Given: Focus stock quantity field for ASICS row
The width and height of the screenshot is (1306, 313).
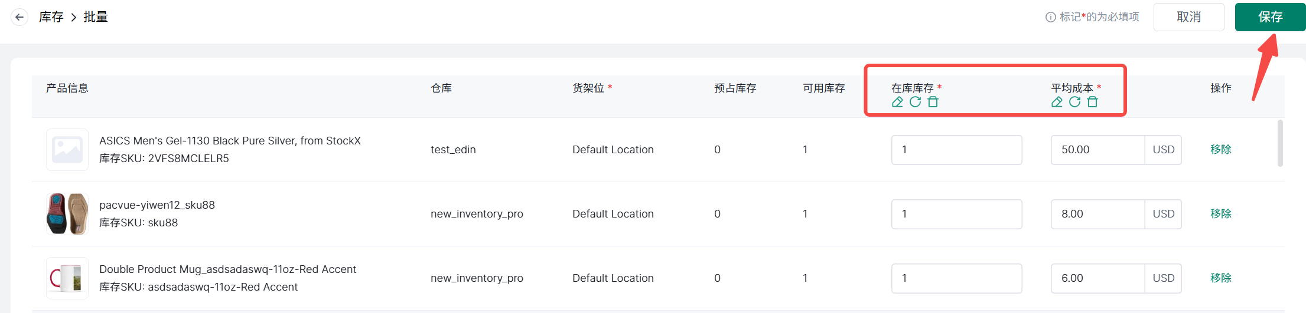Looking at the screenshot, I should [956, 150].
